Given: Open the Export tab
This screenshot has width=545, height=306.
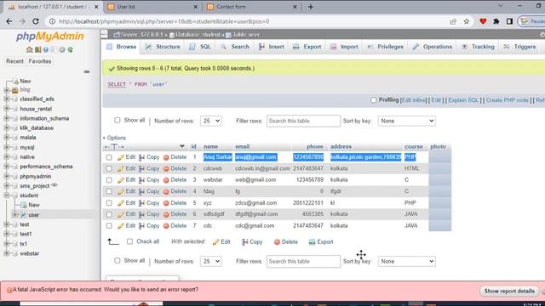Looking at the screenshot, I should pos(307,47).
